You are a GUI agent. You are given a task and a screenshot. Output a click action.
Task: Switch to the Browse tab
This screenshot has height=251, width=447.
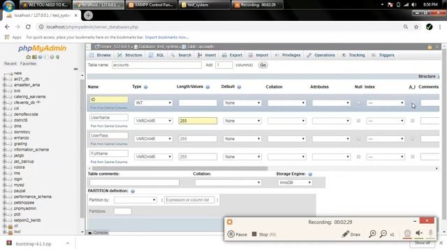(x=101, y=55)
